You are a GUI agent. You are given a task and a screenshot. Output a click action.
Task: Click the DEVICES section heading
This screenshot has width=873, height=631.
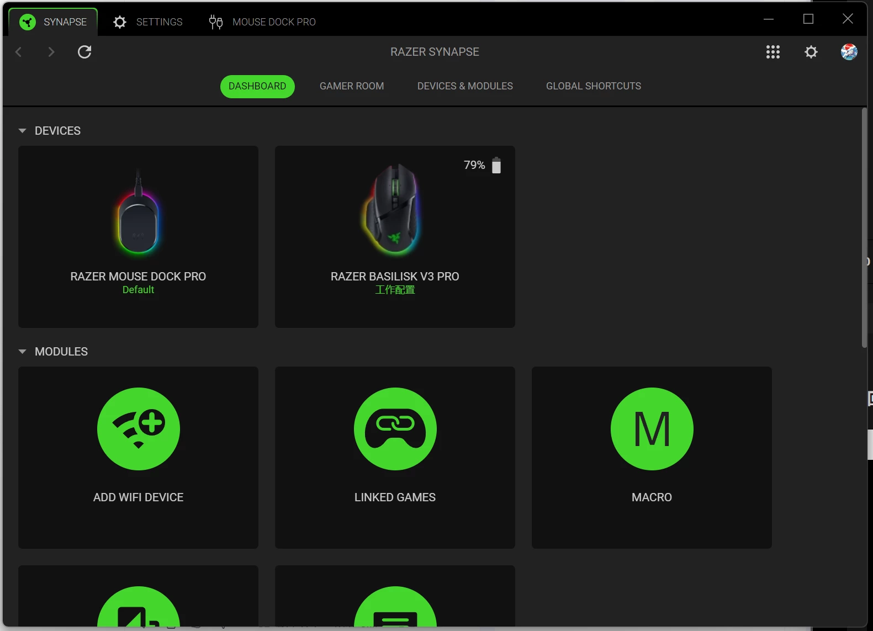pyautogui.click(x=57, y=131)
